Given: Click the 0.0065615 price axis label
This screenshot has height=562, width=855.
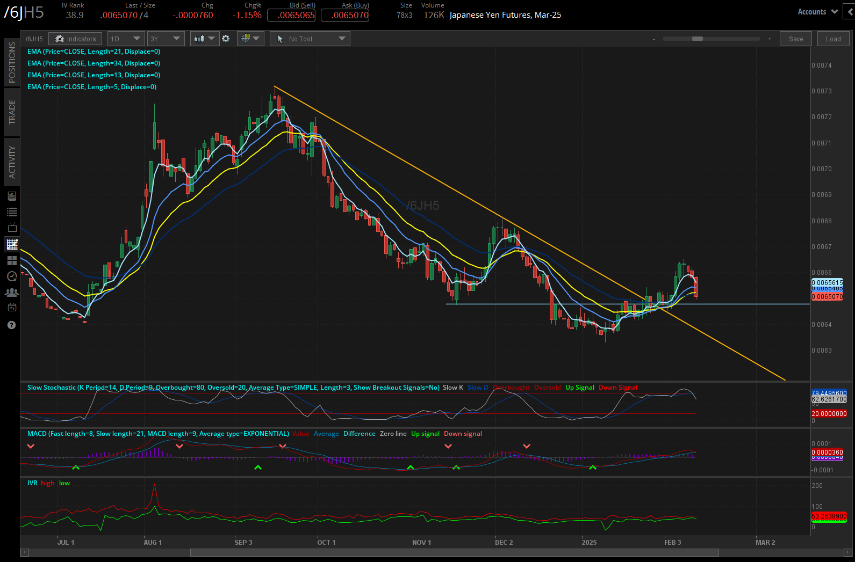Looking at the screenshot, I should tap(827, 283).
